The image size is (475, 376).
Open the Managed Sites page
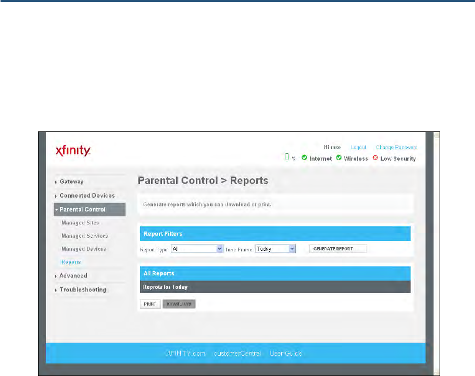pos(80,223)
